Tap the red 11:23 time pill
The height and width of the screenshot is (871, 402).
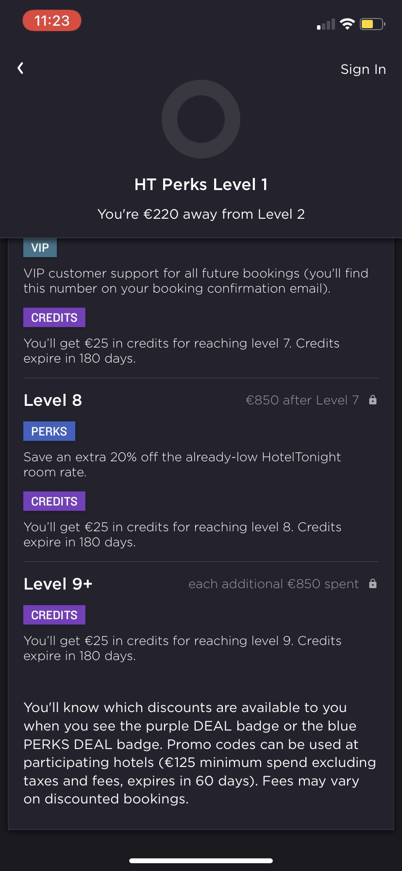pyautogui.click(x=52, y=21)
